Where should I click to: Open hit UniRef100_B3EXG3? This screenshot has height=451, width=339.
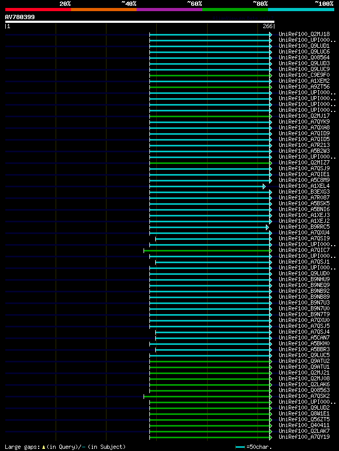click(x=304, y=192)
